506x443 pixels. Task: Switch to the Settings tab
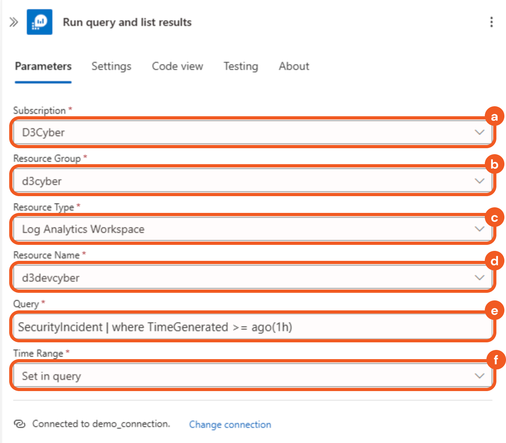click(111, 66)
